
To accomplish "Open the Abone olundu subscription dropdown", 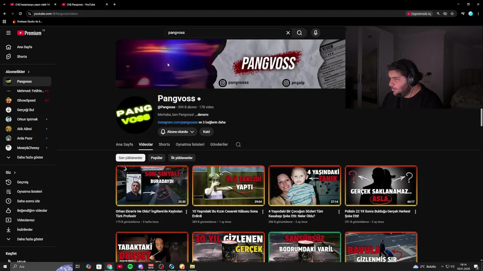I will coord(177,132).
